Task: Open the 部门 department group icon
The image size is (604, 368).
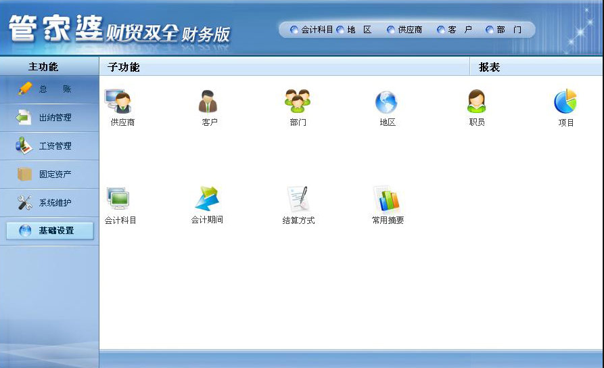Action: pyautogui.click(x=298, y=101)
